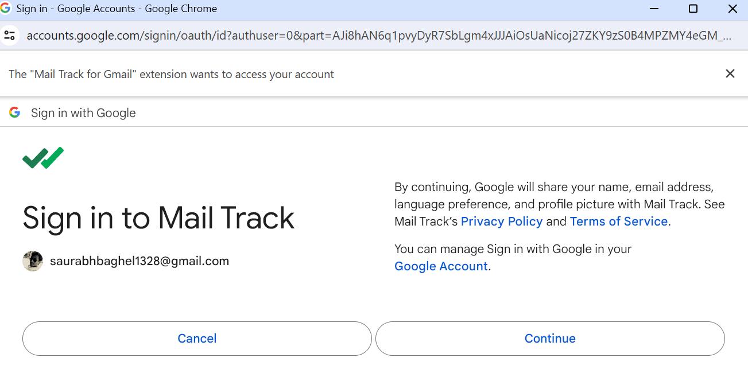Click the "Sign in to Mail Track" heading

point(158,218)
